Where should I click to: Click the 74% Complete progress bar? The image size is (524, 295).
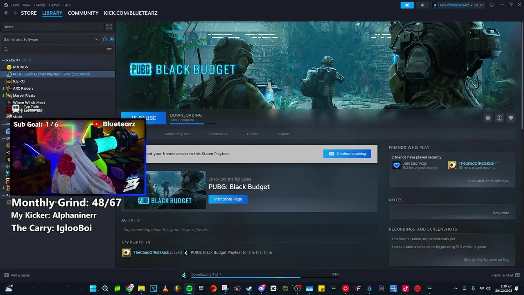(193, 123)
